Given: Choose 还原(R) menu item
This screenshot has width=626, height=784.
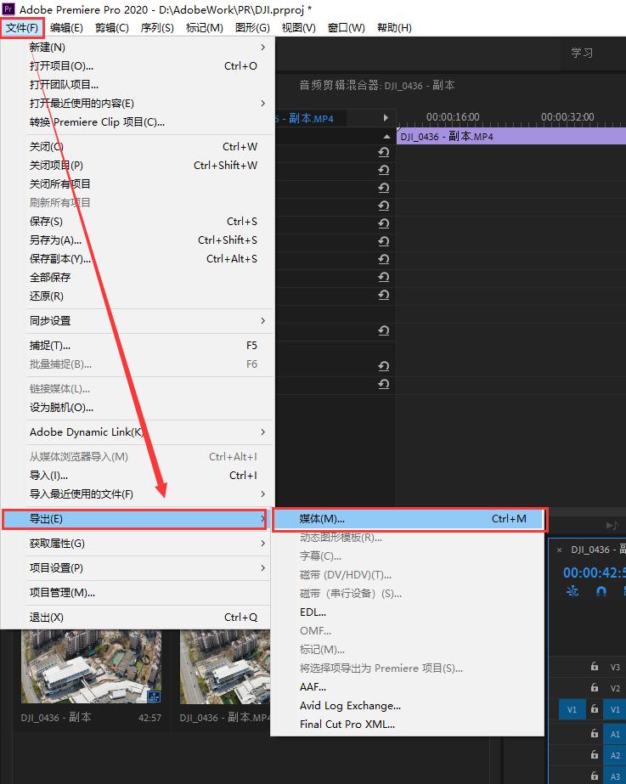Looking at the screenshot, I should (x=138, y=296).
